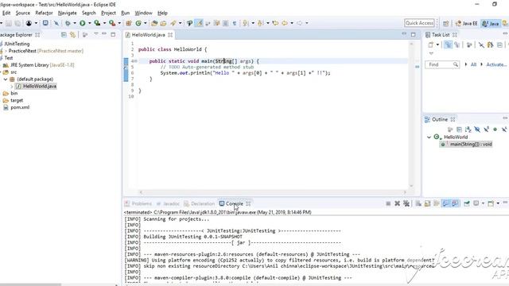Pin the console view
This screenshot has width=509, height=286.
pyautogui.click(x=467, y=203)
